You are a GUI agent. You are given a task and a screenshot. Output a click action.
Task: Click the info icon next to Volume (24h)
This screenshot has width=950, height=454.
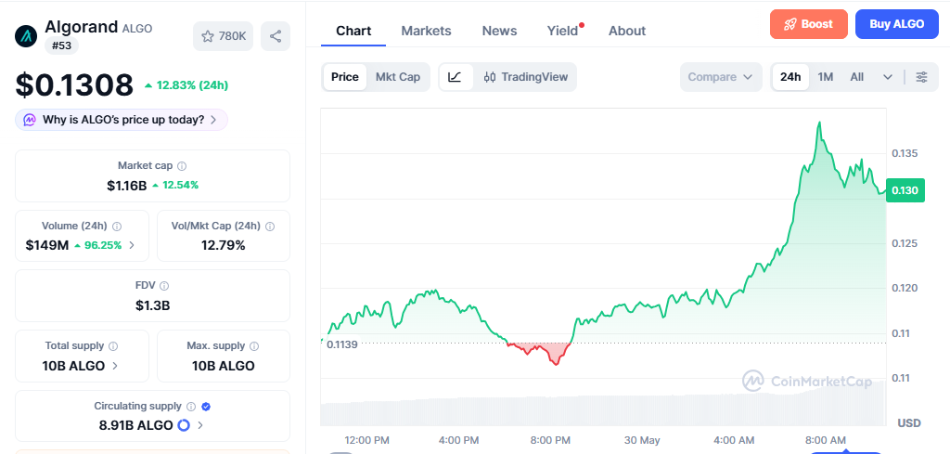click(117, 227)
